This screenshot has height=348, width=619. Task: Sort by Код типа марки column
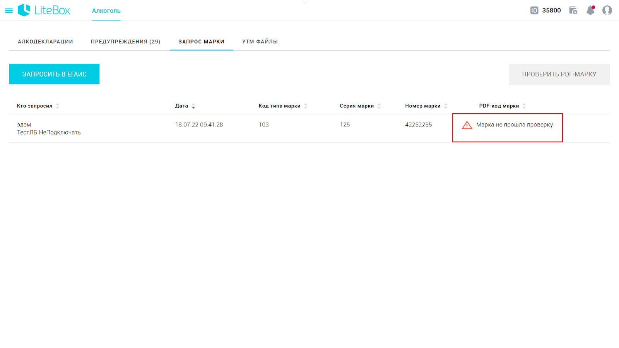click(x=283, y=106)
